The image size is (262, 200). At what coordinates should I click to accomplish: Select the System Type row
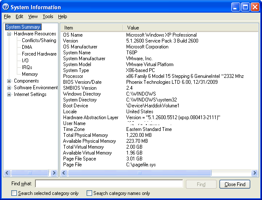click(159, 70)
